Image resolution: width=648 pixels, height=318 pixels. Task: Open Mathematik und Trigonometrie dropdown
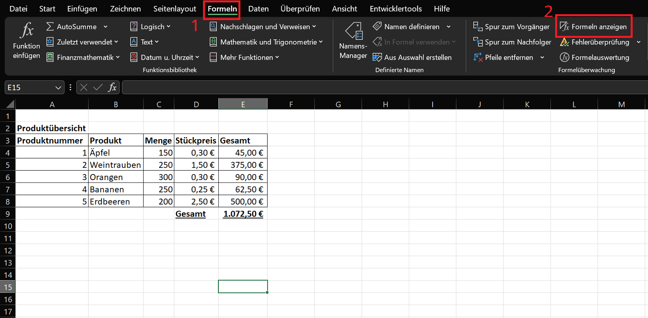(266, 42)
